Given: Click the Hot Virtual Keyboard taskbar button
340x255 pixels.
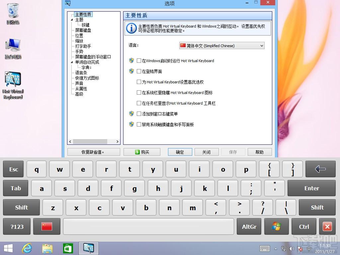Looking at the screenshot, I should click(x=88, y=248).
